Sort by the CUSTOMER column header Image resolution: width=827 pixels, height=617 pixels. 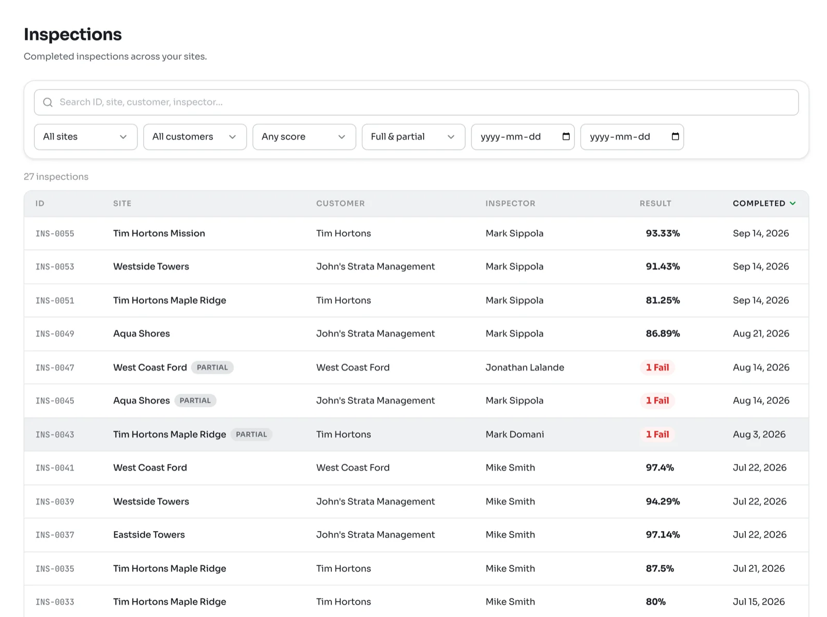[340, 204]
